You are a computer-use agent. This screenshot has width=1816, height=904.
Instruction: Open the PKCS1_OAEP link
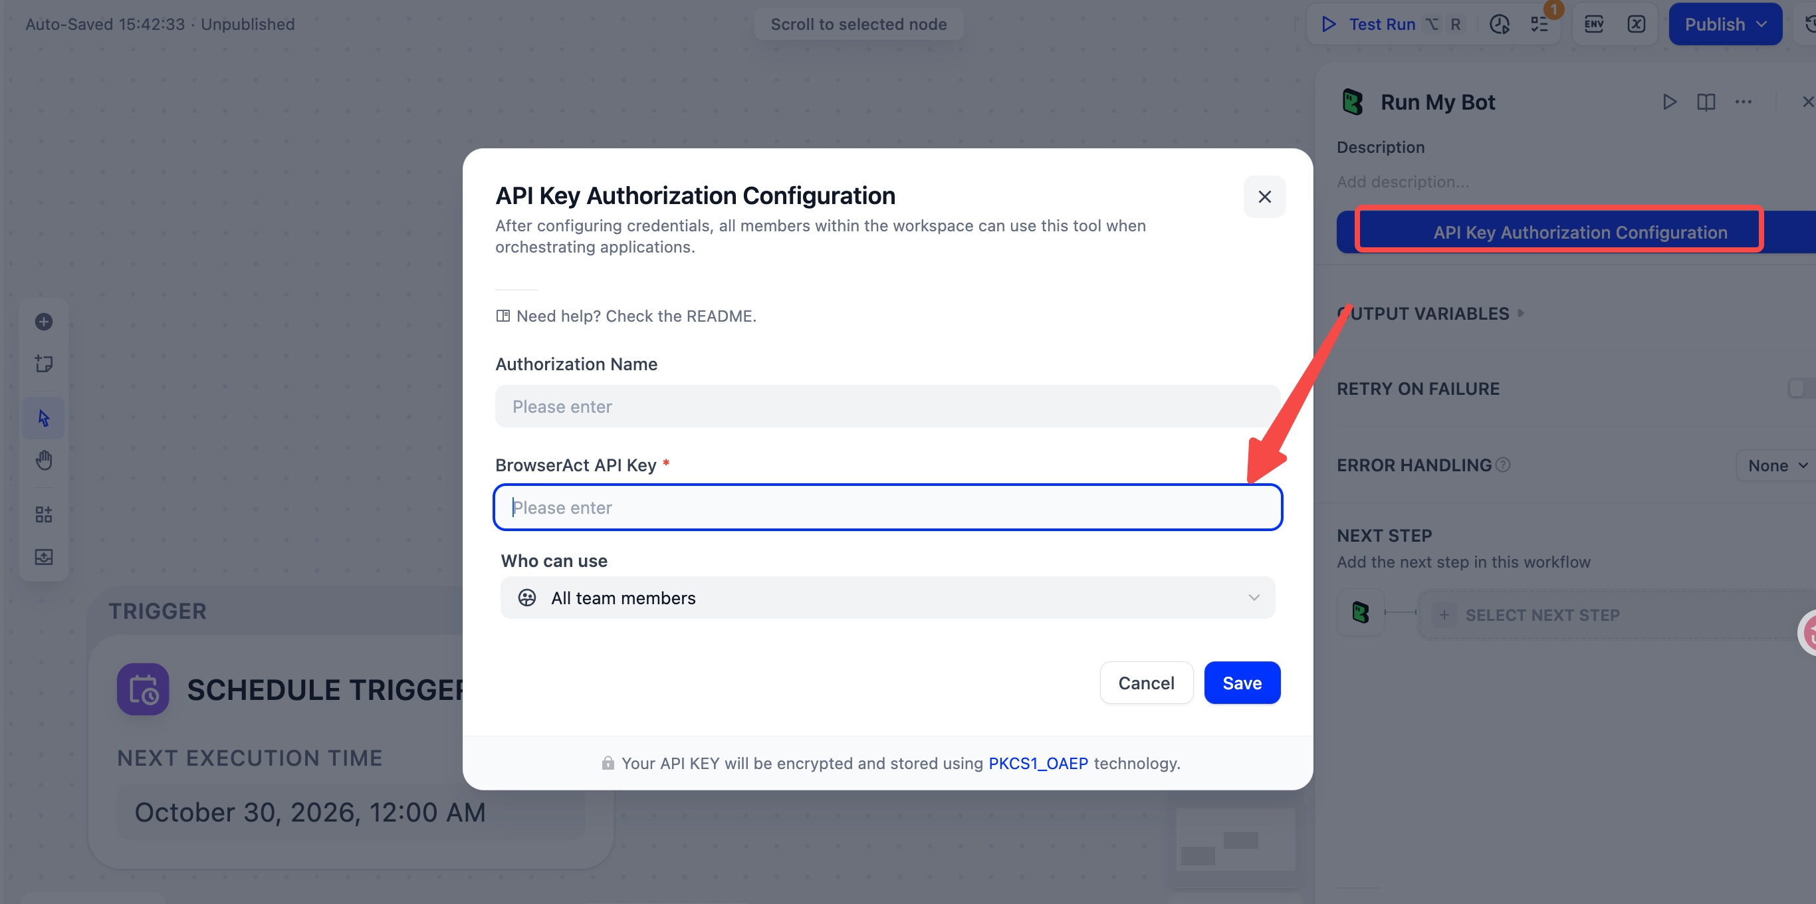1038,763
